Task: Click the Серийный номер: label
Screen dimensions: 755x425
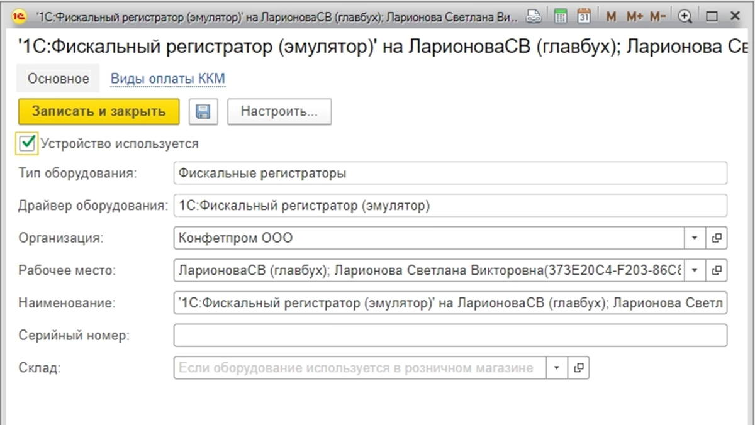Action: (x=74, y=336)
